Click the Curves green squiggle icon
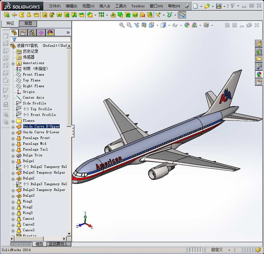 coord(170,15)
